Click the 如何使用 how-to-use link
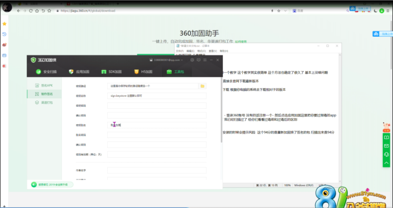Viewport: 393px width, 208px height. coord(241,42)
